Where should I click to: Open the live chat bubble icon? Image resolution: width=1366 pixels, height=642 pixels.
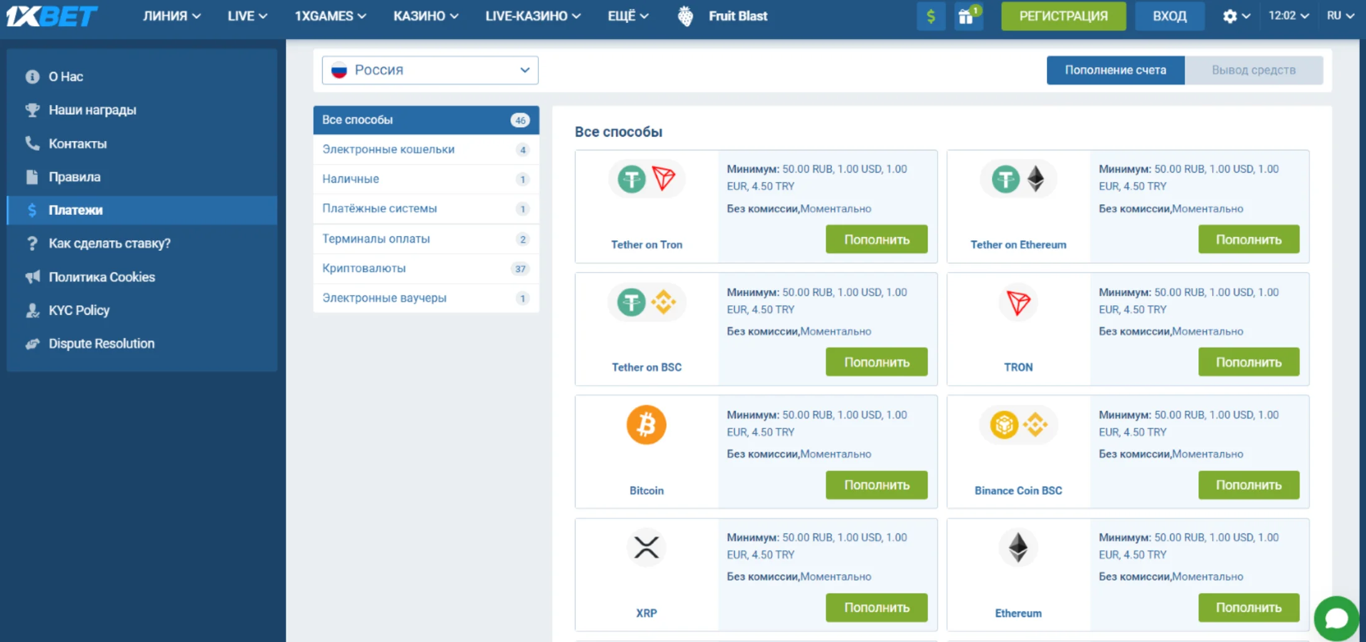1336,618
